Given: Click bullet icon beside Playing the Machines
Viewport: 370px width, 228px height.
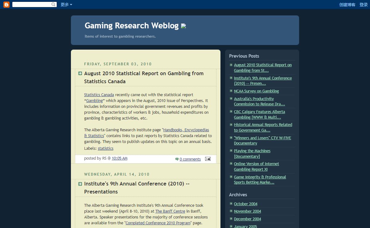Looking at the screenshot, I should click(231, 151).
